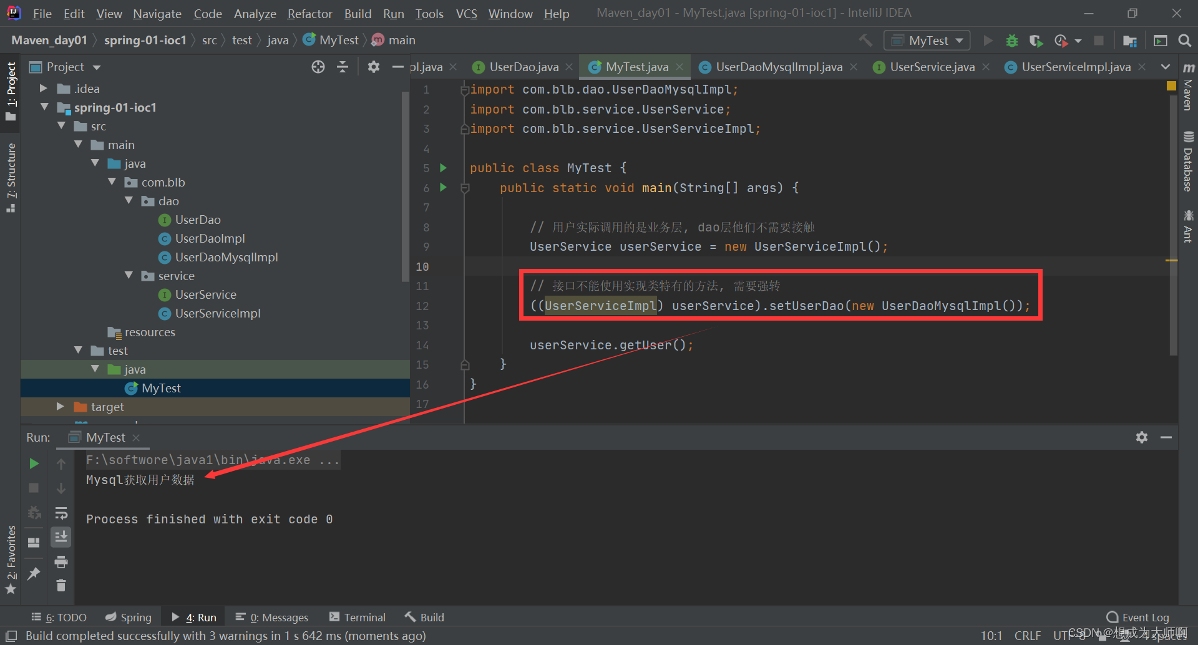
Task: Toggle the Project side tool window
Action: pyautogui.click(x=11, y=92)
